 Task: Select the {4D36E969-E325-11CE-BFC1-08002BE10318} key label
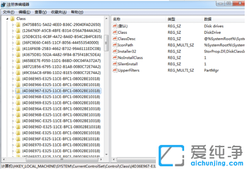point(61,103)
